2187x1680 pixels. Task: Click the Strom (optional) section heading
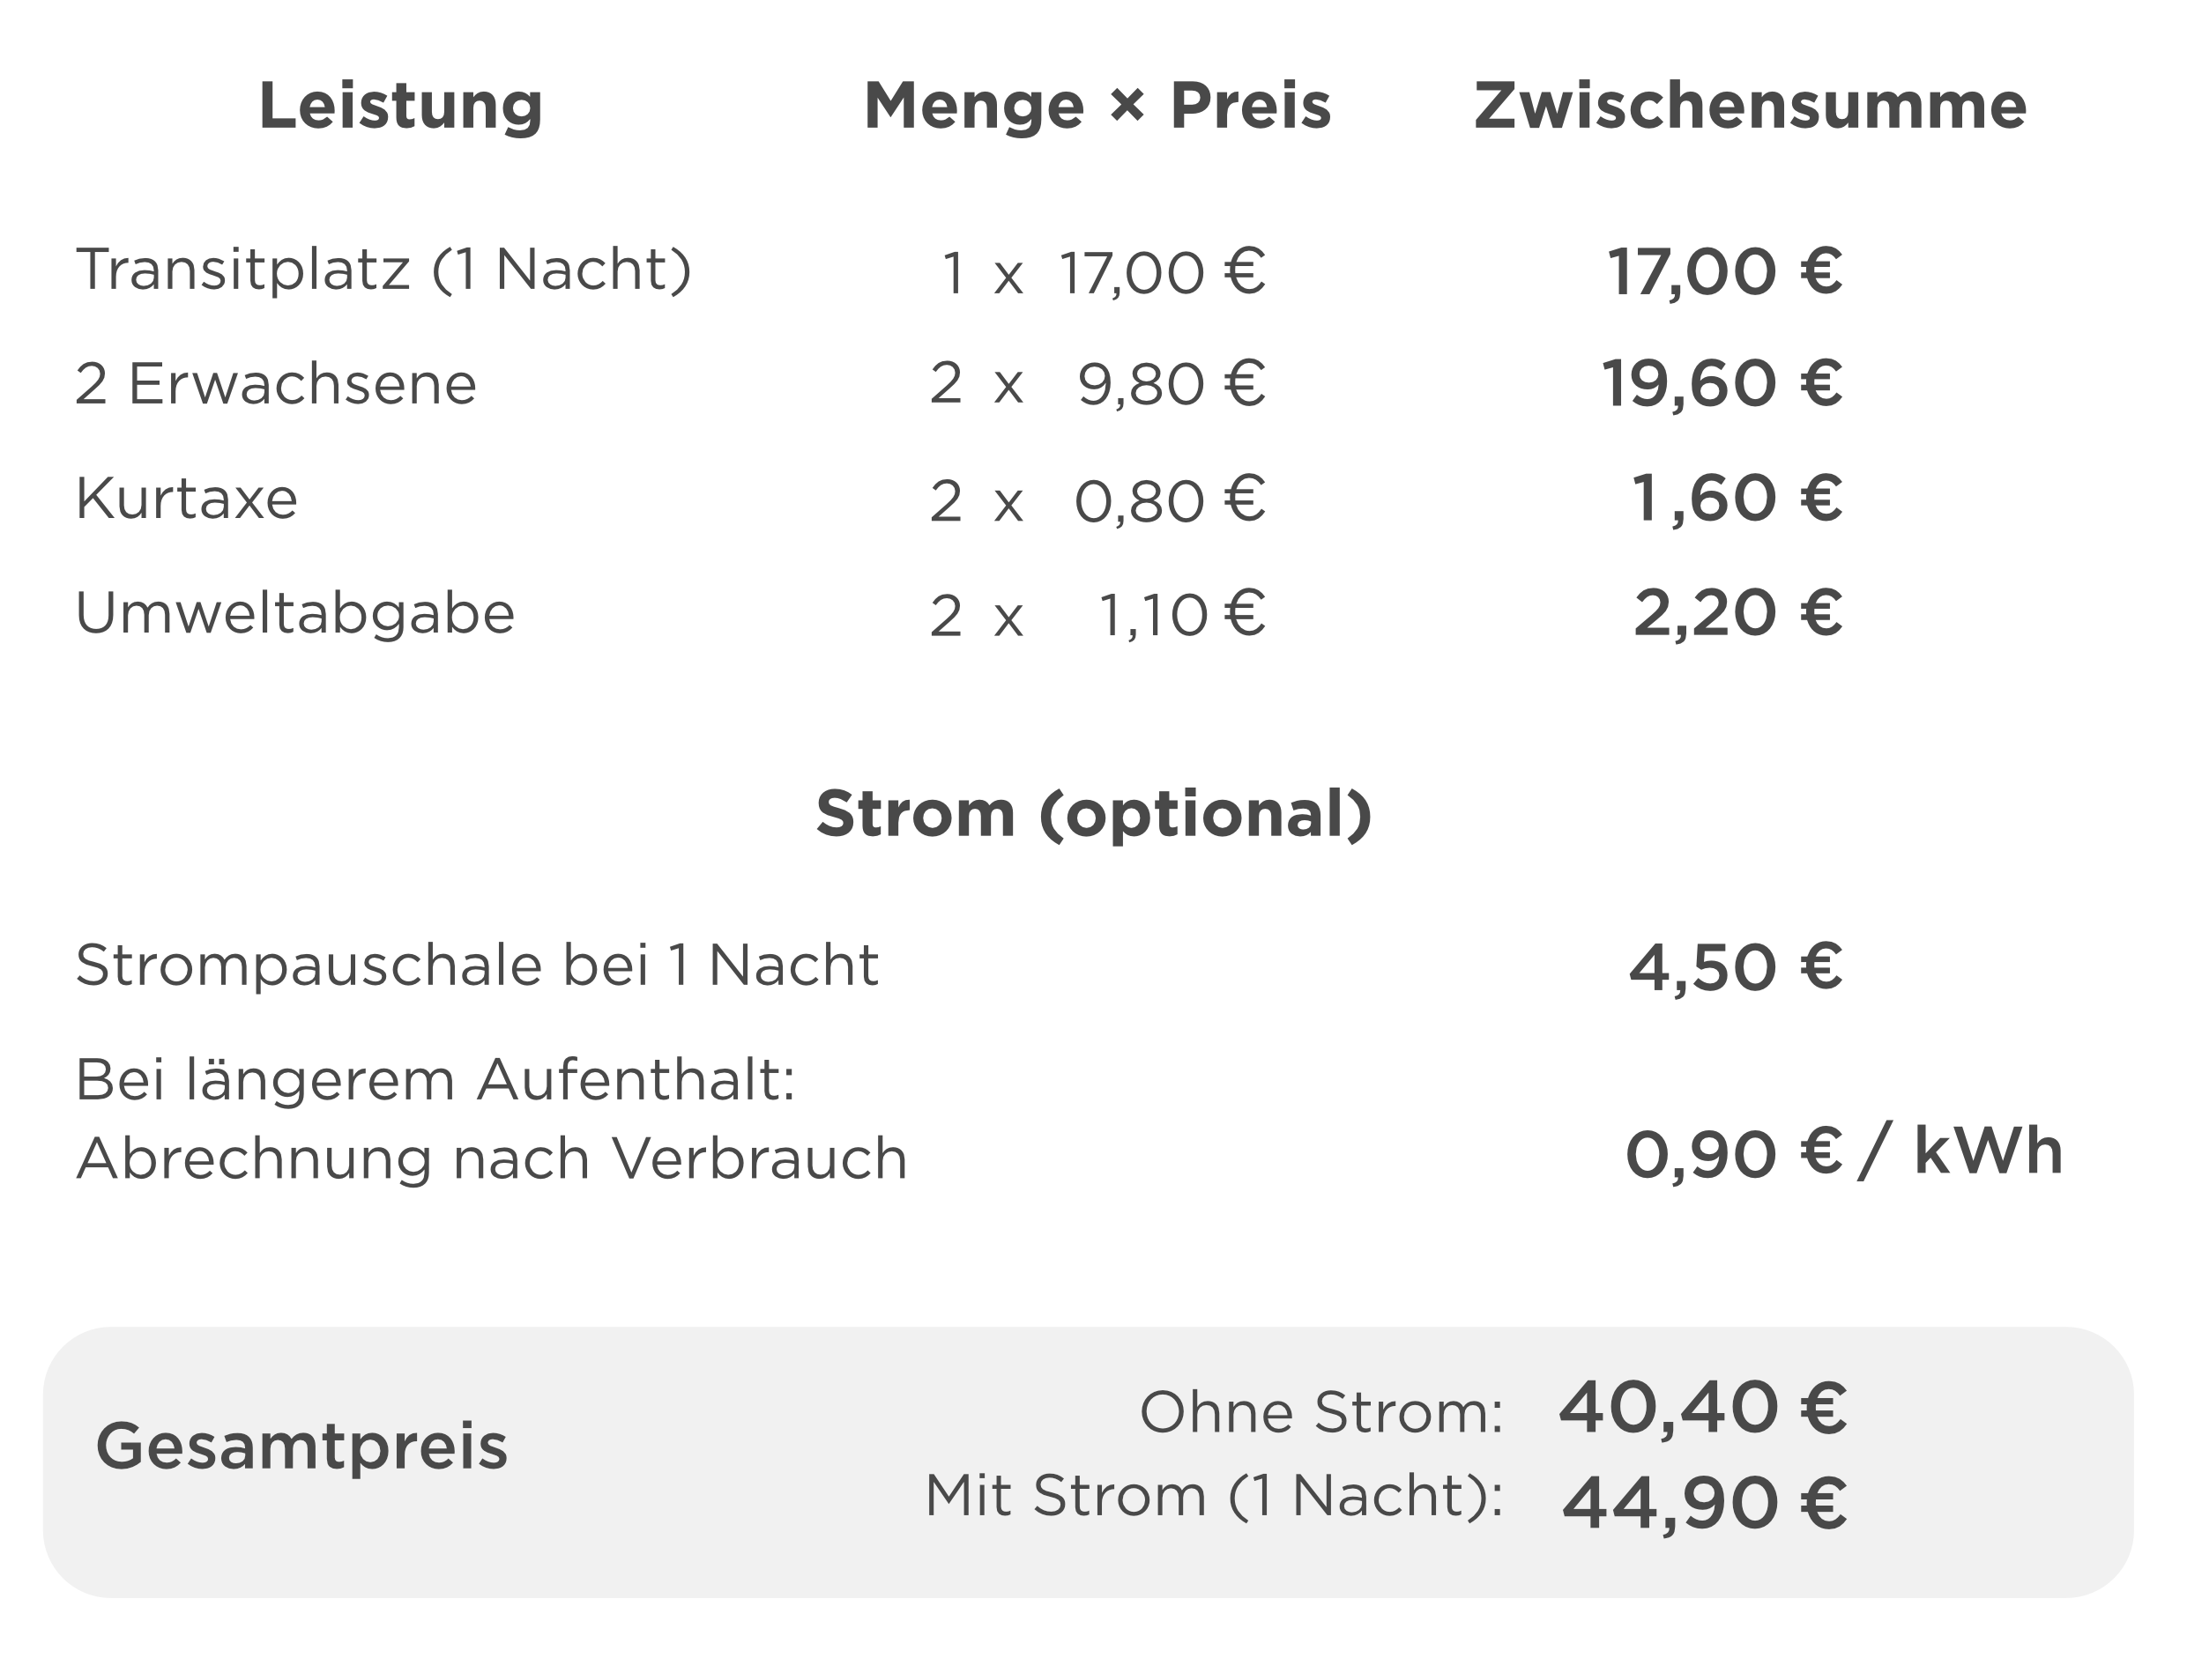tap(1093, 814)
